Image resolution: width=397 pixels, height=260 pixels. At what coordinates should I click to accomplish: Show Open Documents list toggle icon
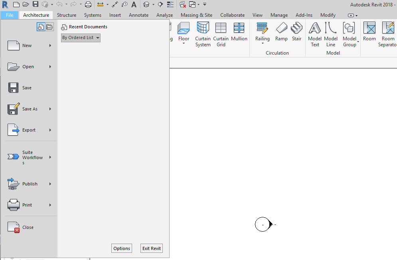[49, 27]
